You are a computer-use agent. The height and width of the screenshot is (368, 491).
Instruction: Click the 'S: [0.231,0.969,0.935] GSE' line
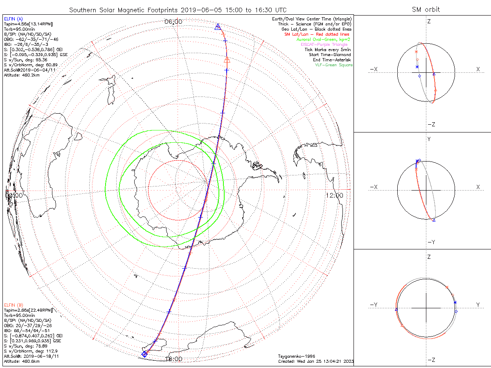(x=33, y=341)
